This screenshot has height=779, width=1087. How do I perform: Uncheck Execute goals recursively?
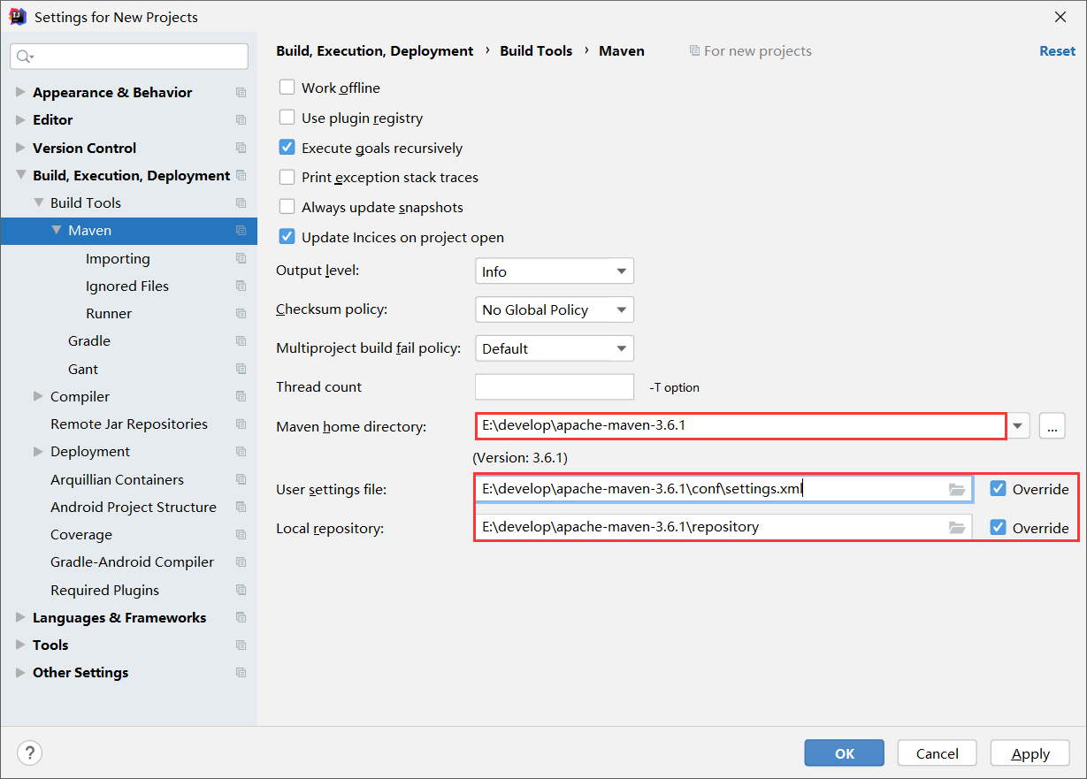click(287, 148)
